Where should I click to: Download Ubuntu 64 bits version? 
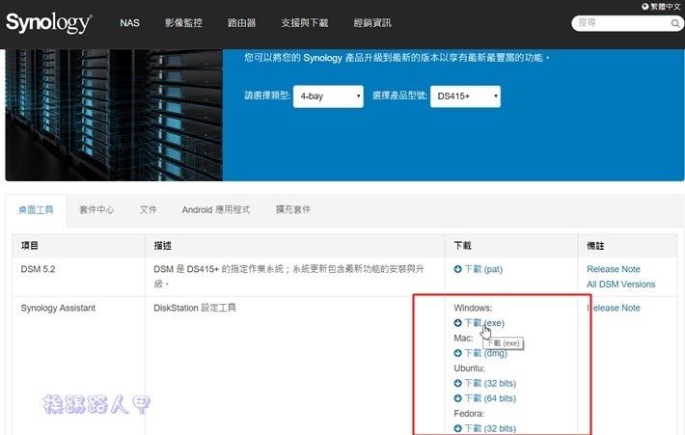pyautogui.click(x=490, y=398)
